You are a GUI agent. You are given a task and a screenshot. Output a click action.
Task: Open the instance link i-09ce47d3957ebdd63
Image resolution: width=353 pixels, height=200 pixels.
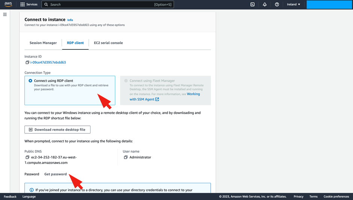pyautogui.click(x=48, y=63)
